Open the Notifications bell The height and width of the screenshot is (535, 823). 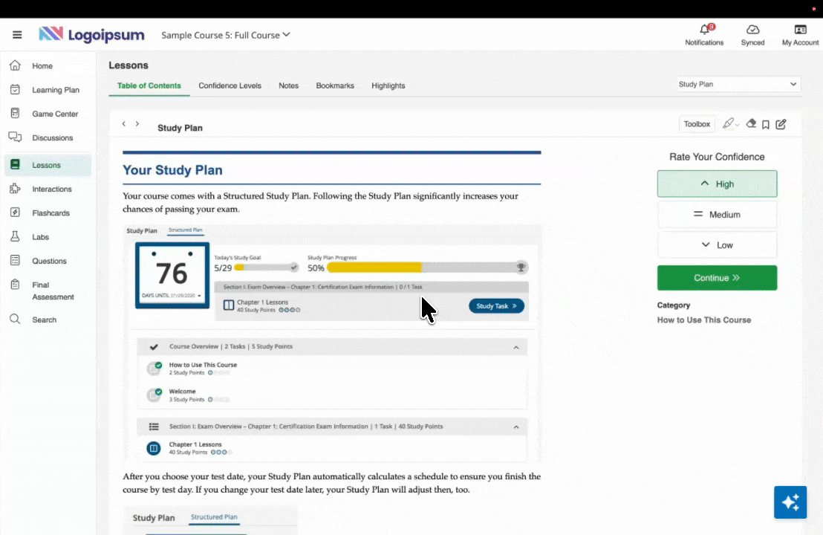click(704, 30)
